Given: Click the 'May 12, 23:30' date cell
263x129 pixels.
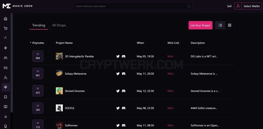Looking at the screenshot, I should click(145, 91).
